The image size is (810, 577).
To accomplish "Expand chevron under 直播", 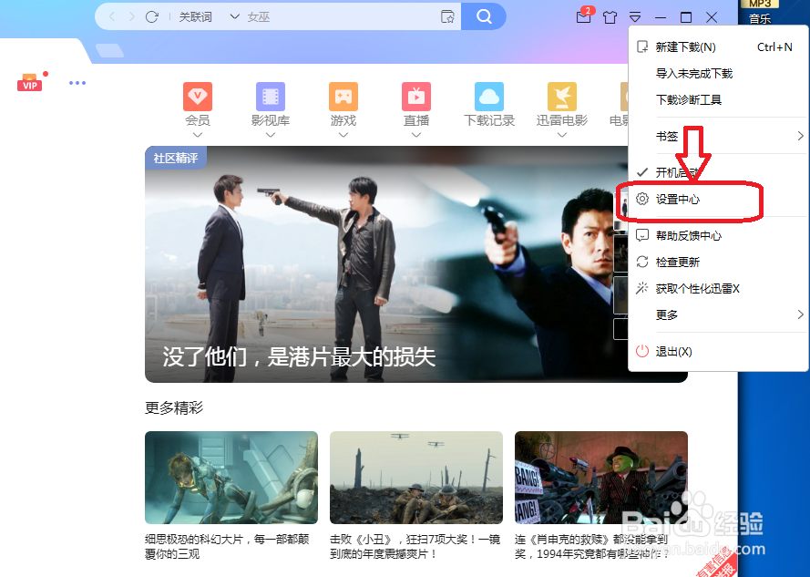I will [415, 135].
